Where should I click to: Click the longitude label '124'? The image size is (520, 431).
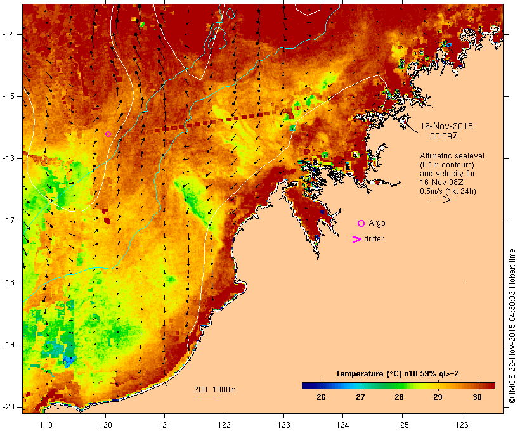(x=343, y=425)
